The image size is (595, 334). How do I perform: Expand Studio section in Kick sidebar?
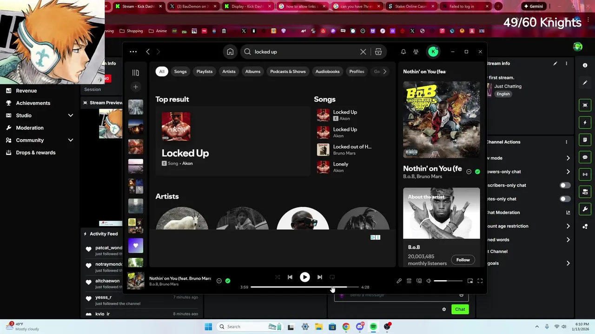pyautogui.click(x=71, y=116)
